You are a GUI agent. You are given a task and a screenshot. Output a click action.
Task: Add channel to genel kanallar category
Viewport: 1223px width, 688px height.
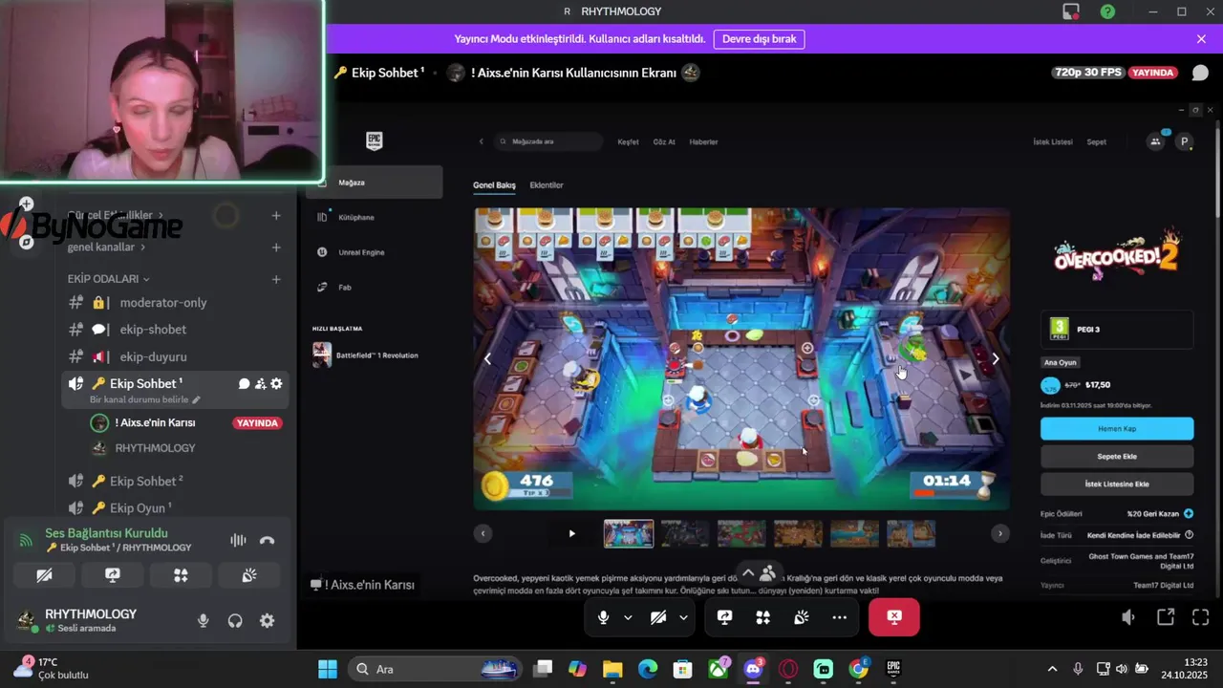tap(276, 247)
